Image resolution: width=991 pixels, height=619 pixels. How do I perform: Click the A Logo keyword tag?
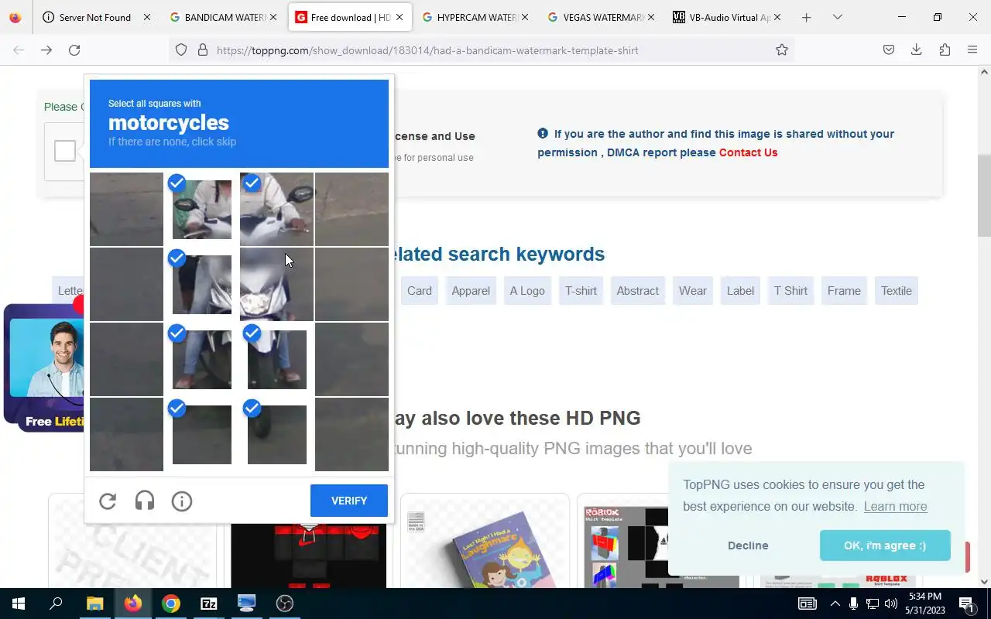527,291
